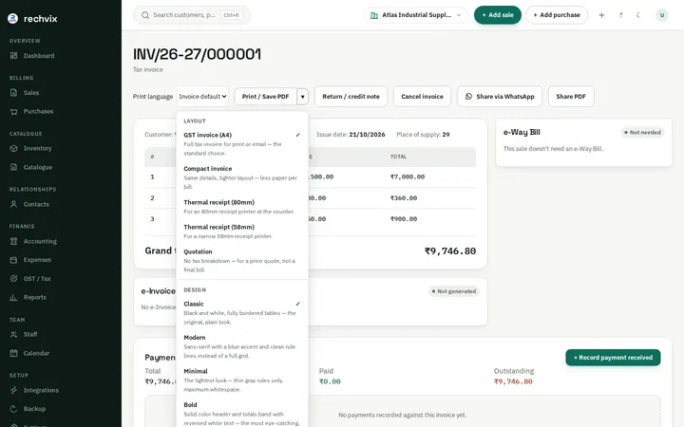Open the Print / Save PDF arrow dropdown
This screenshot has height=427, width=684.
[x=302, y=97]
